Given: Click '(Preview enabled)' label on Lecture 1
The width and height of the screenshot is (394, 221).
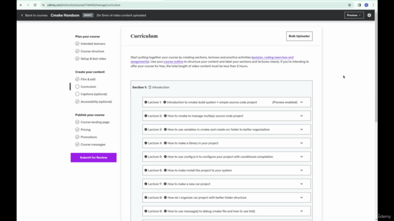Looking at the screenshot, I should click(284, 103).
